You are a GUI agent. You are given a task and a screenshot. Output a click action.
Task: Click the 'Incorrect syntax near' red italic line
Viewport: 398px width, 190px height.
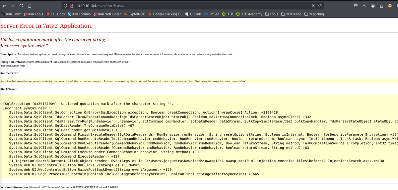pos(25,46)
